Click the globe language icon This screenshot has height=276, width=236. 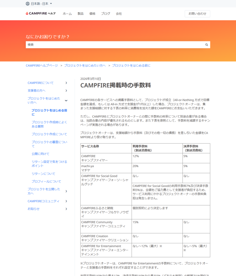click(28, 4)
